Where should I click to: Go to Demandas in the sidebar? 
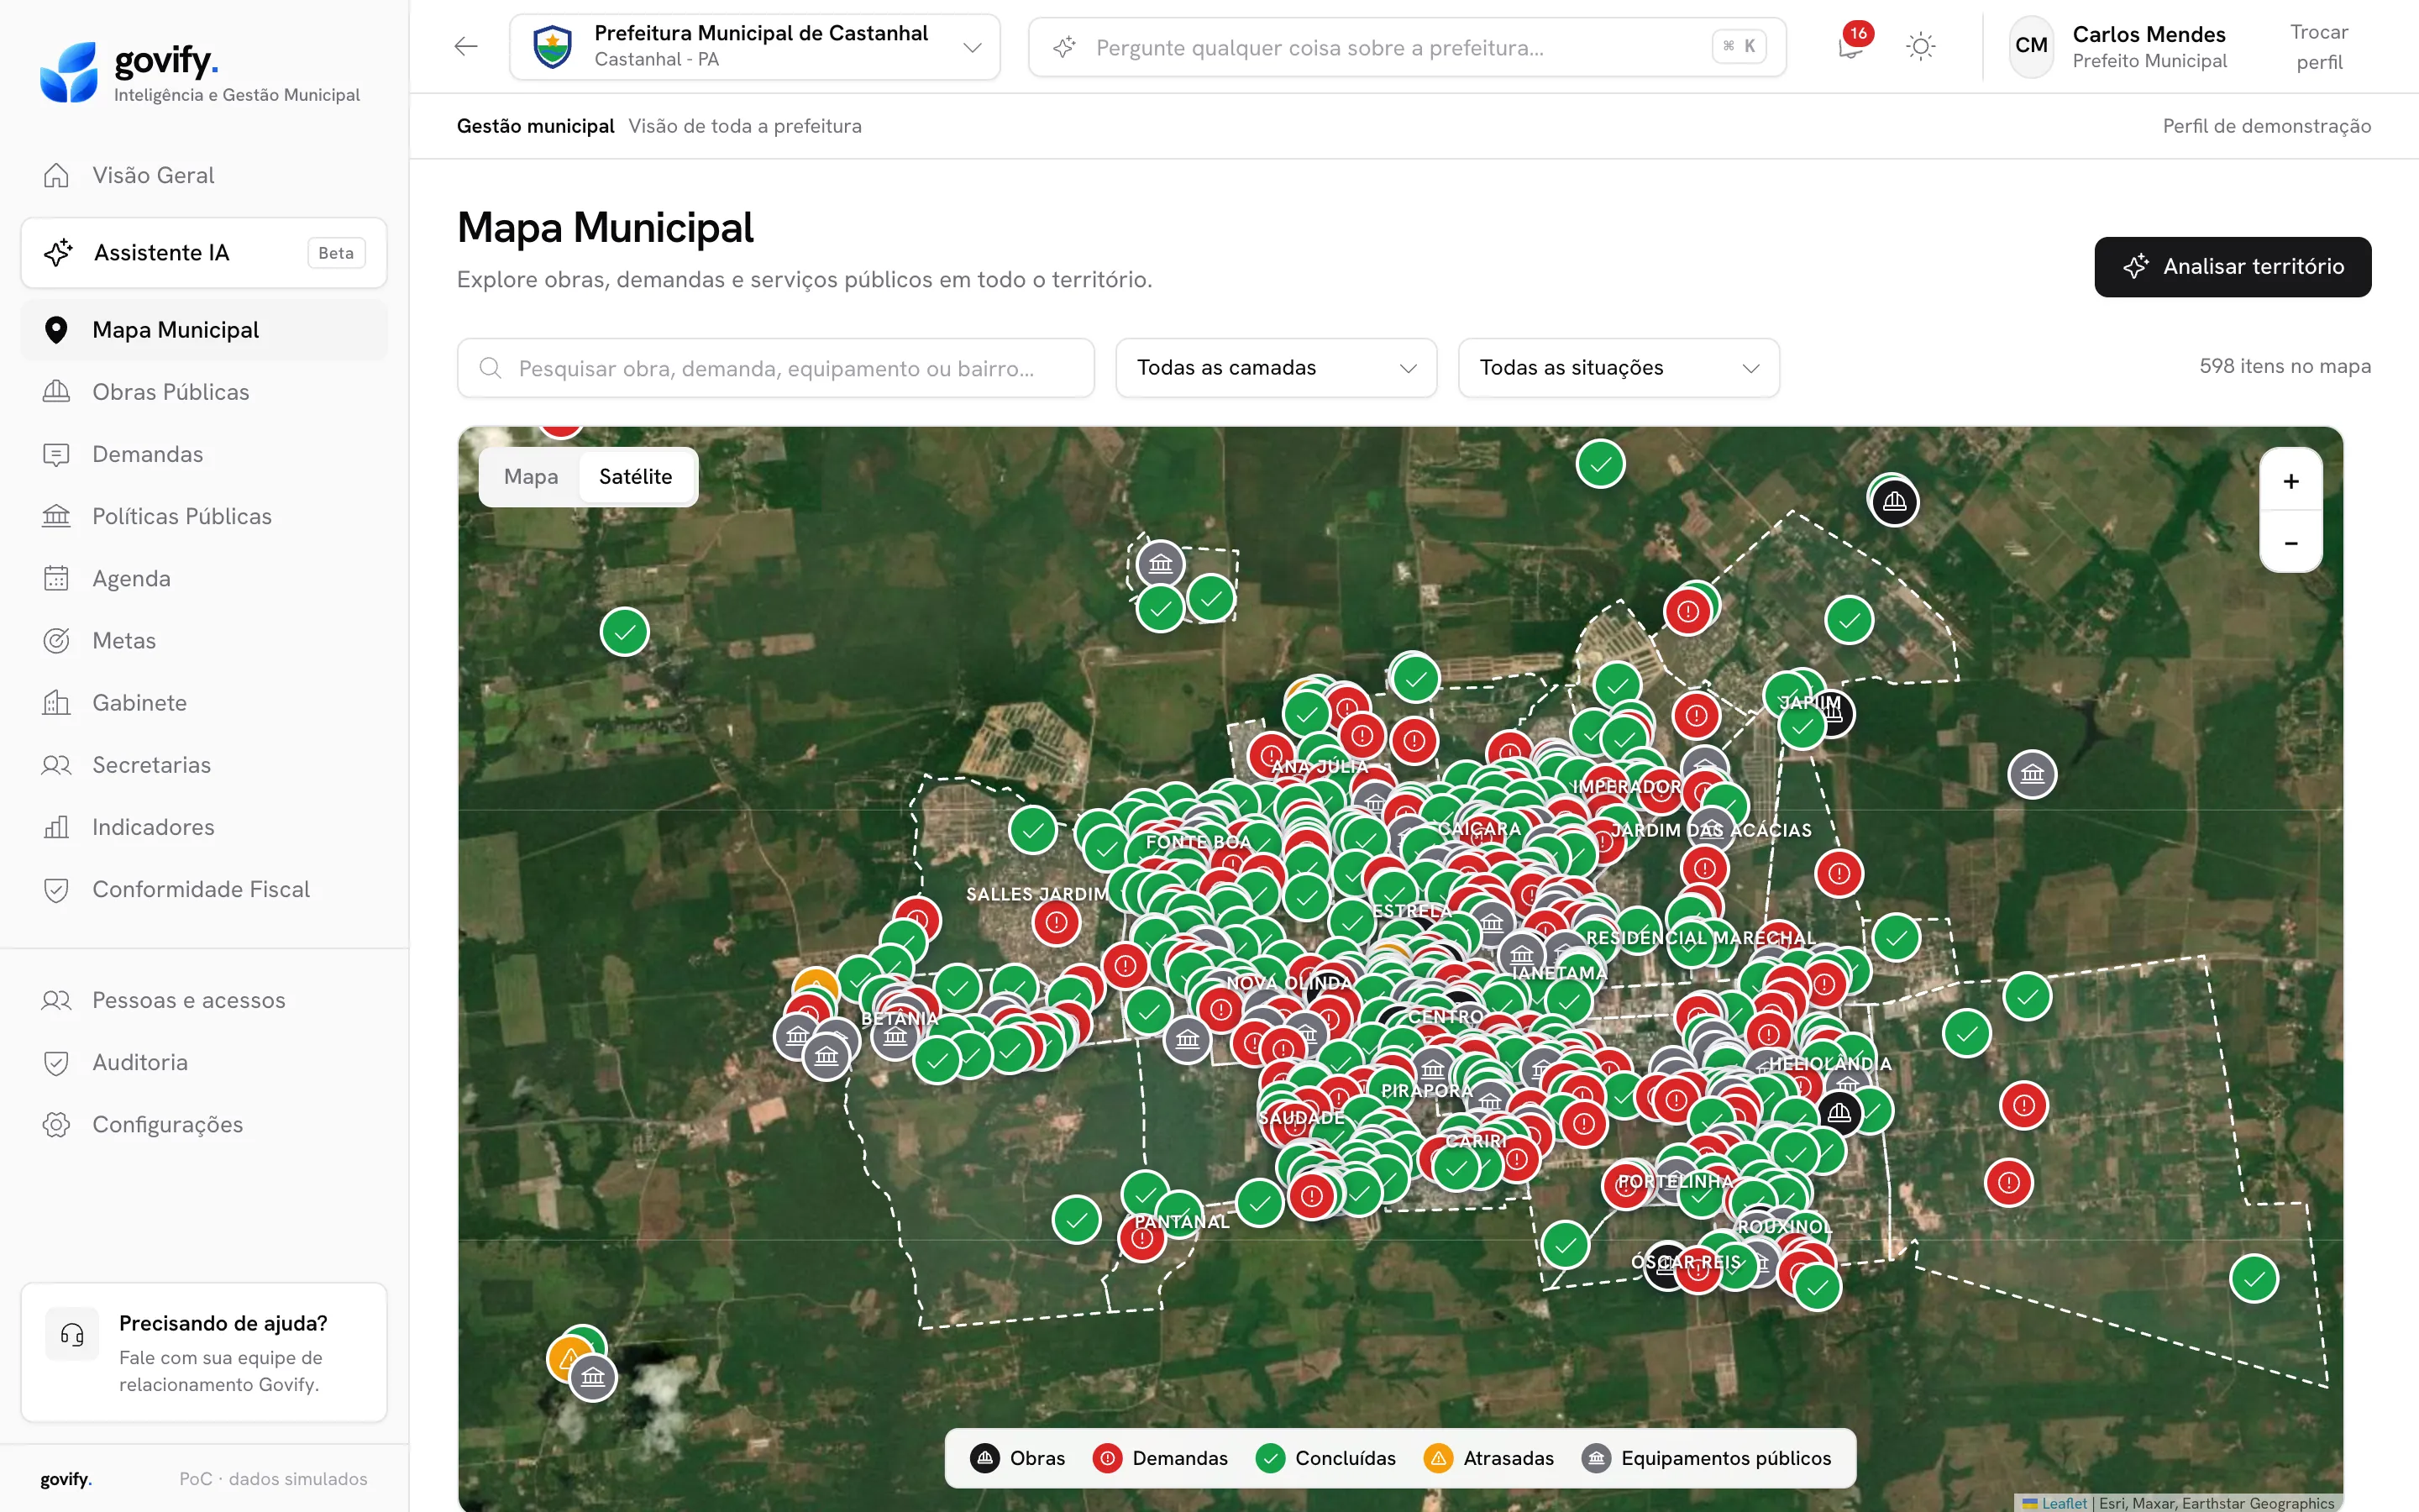tap(204, 454)
